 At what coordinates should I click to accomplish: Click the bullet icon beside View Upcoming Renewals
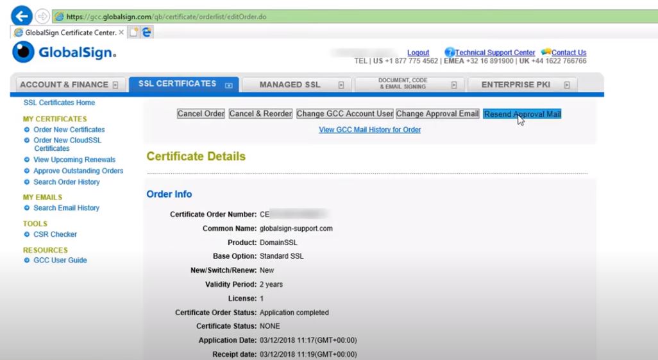click(x=27, y=160)
